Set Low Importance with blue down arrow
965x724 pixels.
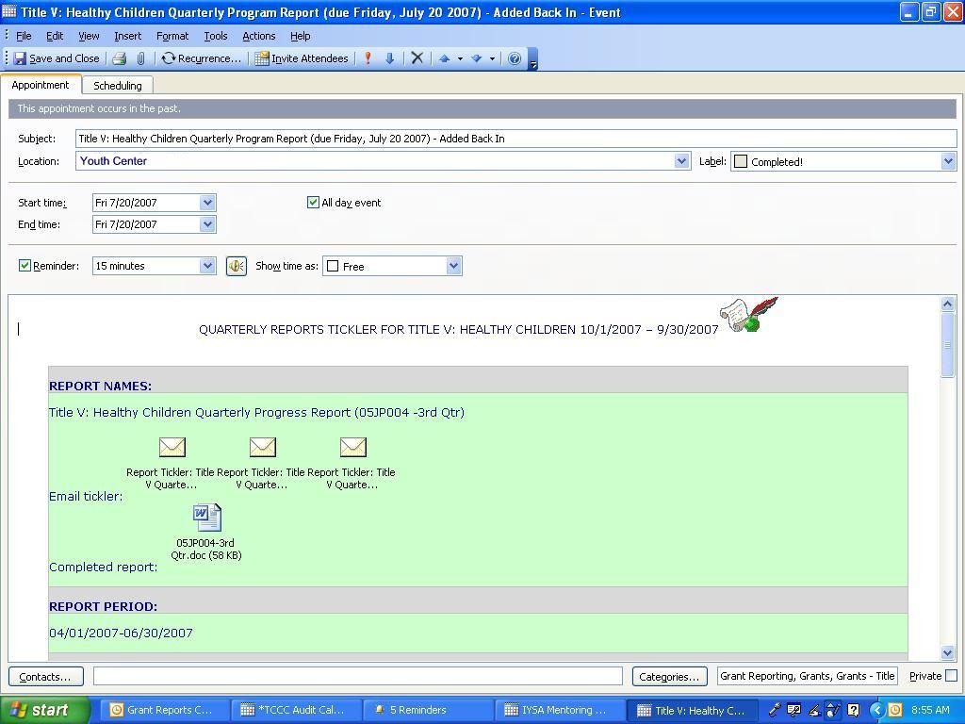tap(389, 58)
